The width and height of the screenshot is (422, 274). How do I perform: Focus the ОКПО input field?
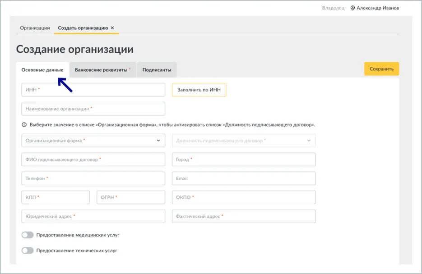pyautogui.click(x=244, y=197)
